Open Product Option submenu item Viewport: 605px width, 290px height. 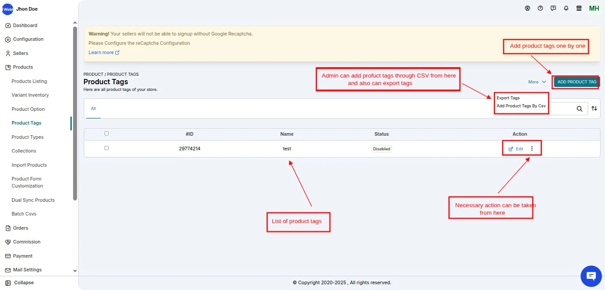[x=28, y=110]
